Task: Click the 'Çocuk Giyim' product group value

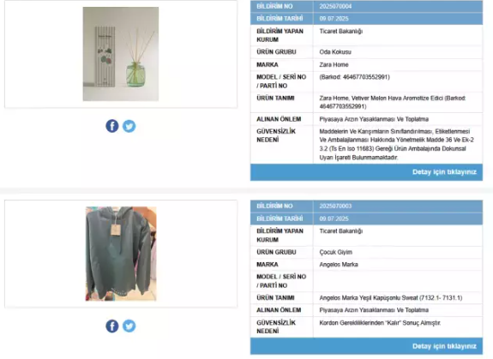Action: [x=336, y=252]
